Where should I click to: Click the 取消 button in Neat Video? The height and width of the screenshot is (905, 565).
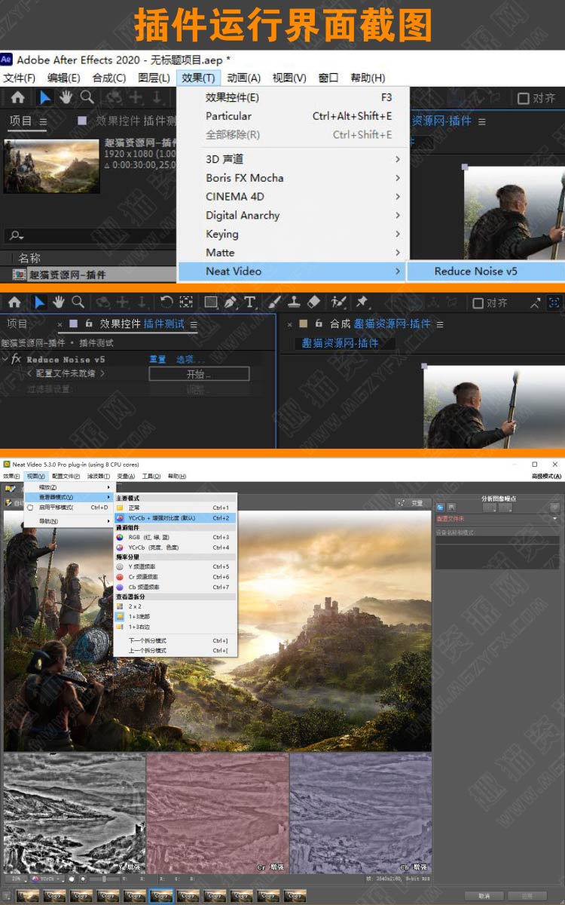484,896
